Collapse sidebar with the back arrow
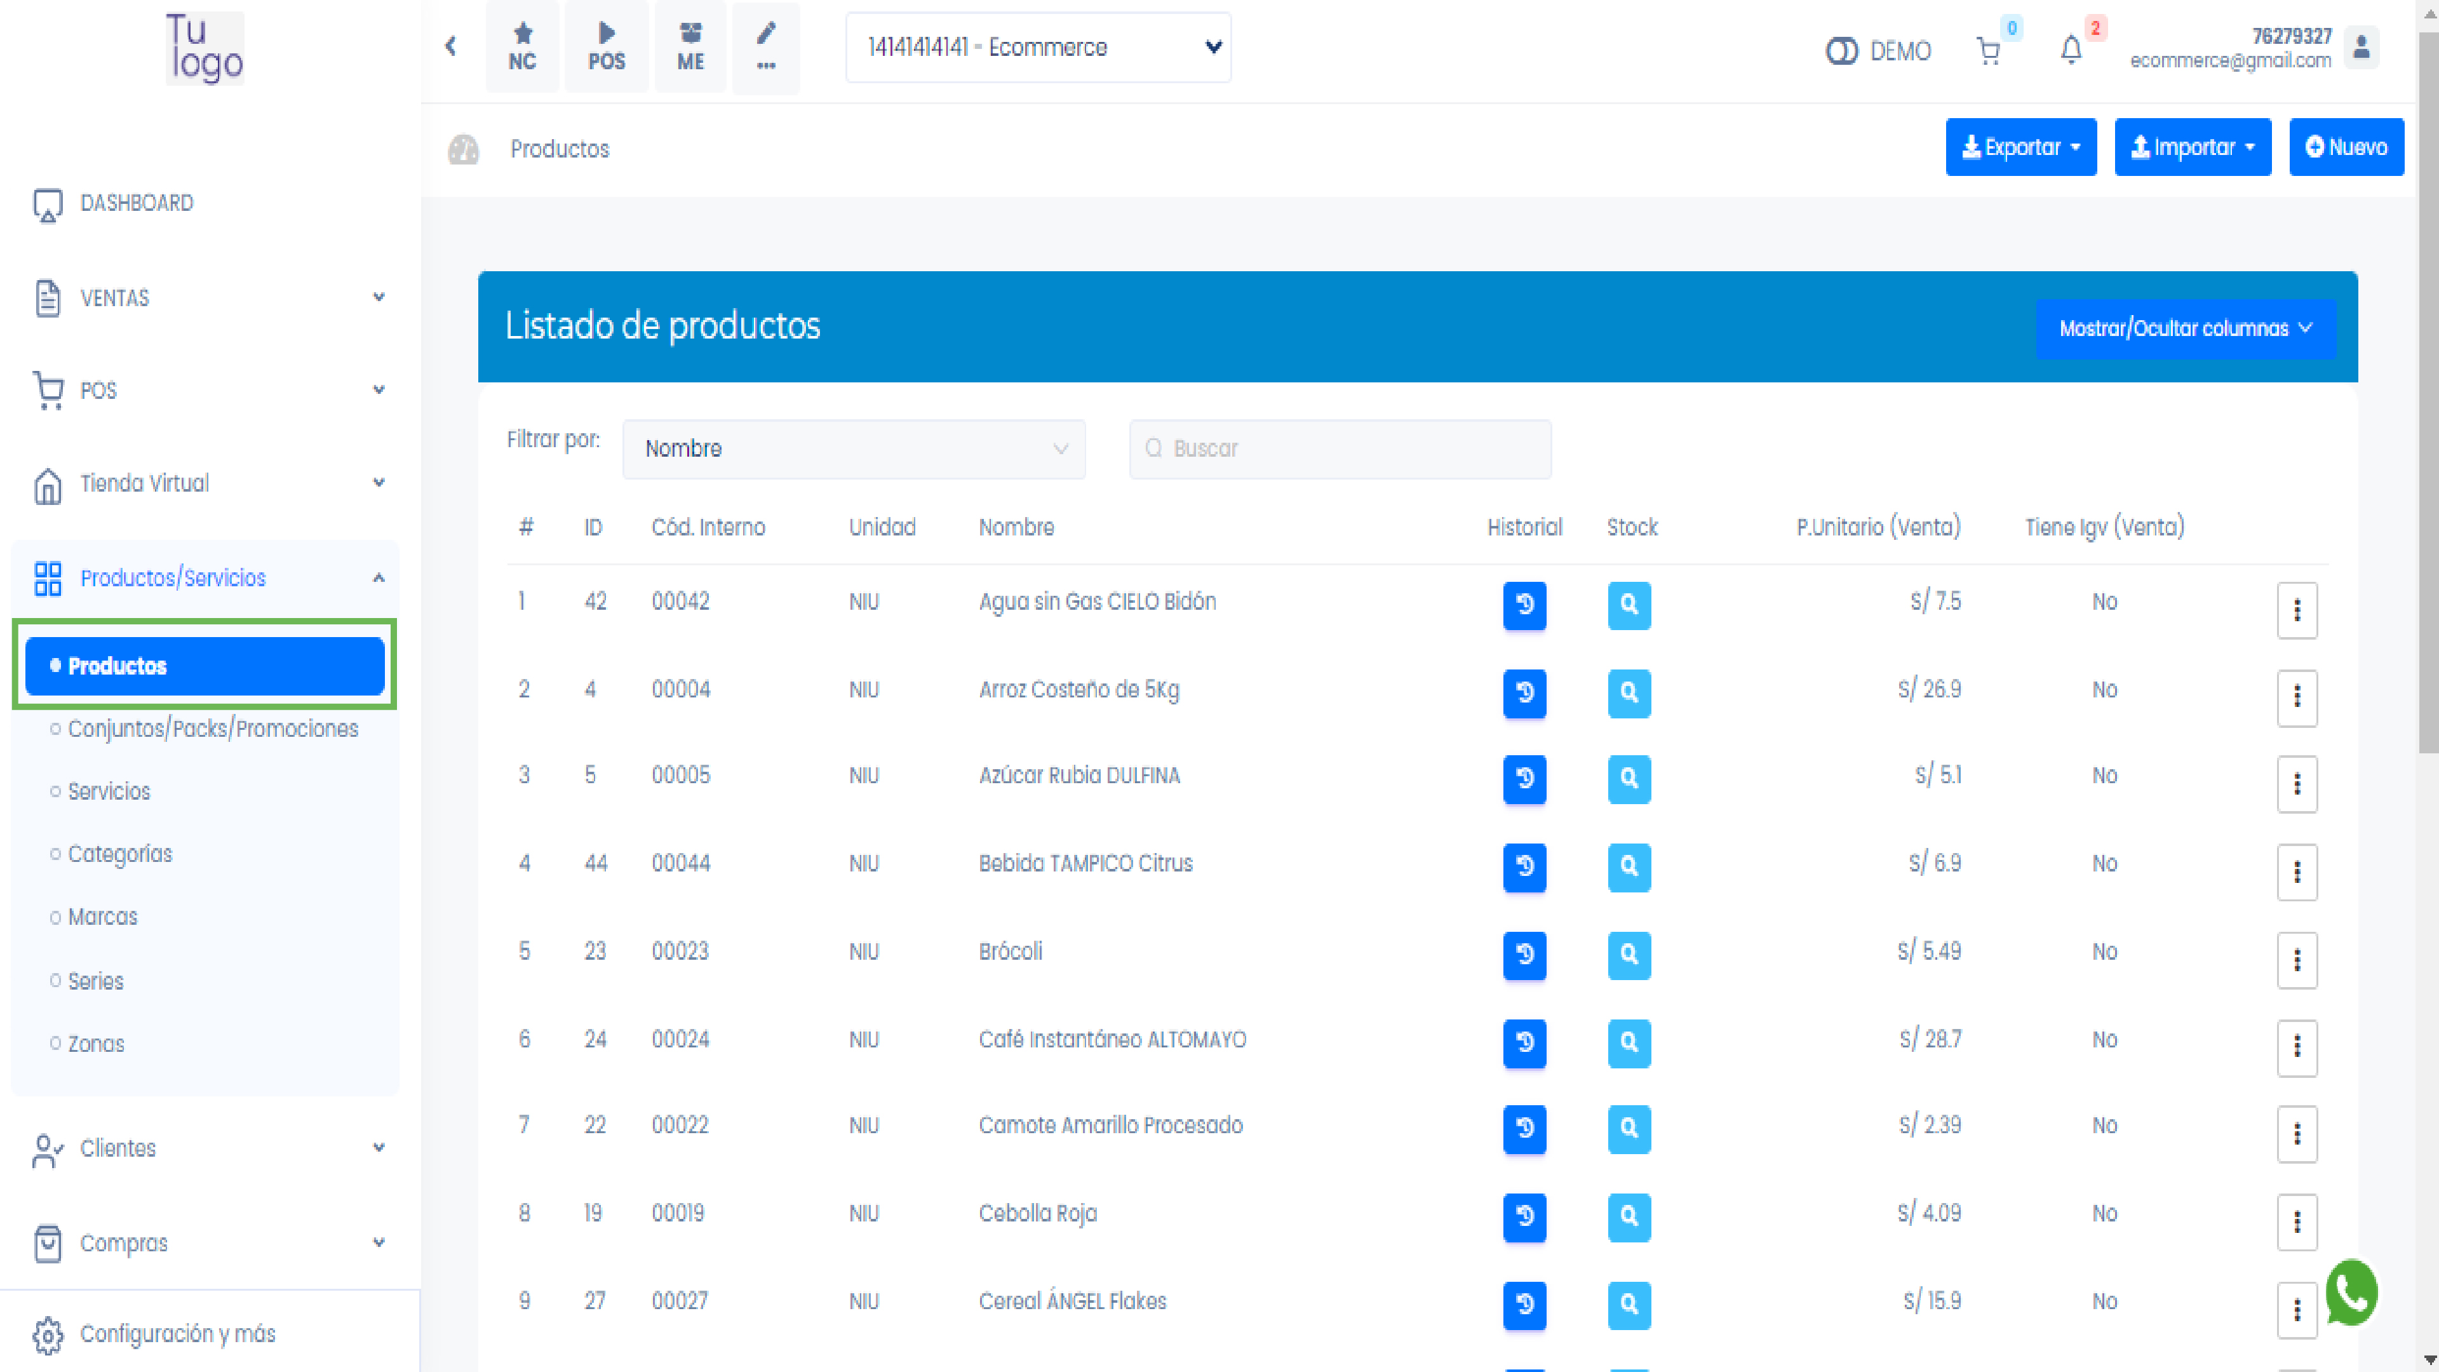Viewport: 2439px width, 1372px height. coord(451,46)
